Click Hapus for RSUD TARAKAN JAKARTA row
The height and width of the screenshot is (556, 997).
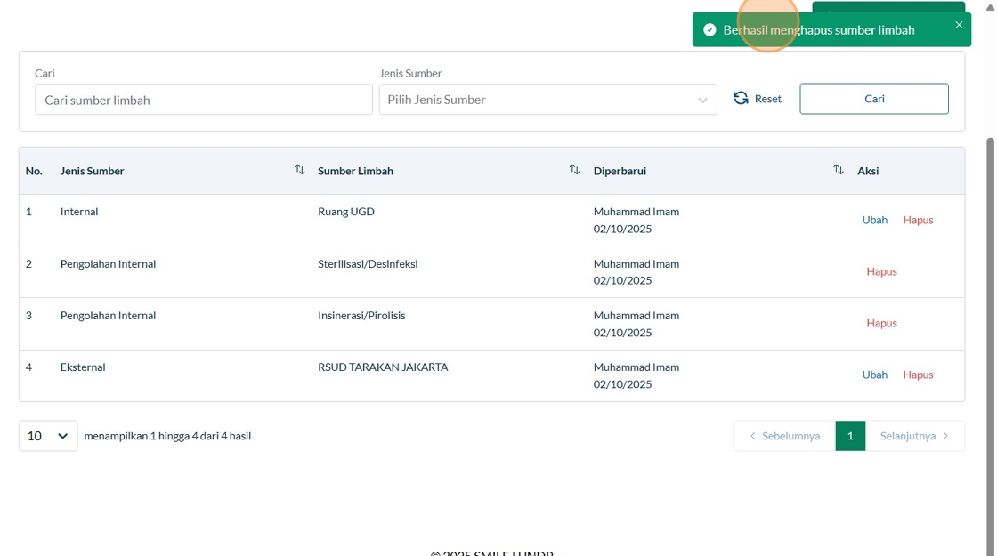point(918,375)
